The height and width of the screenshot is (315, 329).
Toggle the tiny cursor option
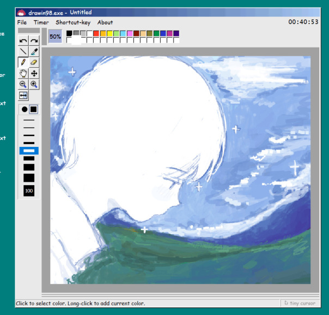pos(300,303)
